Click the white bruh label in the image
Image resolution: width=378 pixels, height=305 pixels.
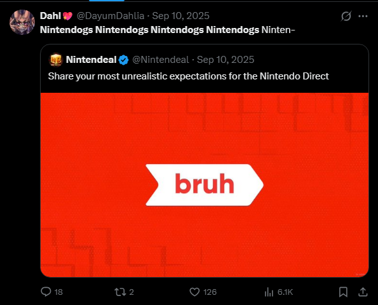click(205, 185)
